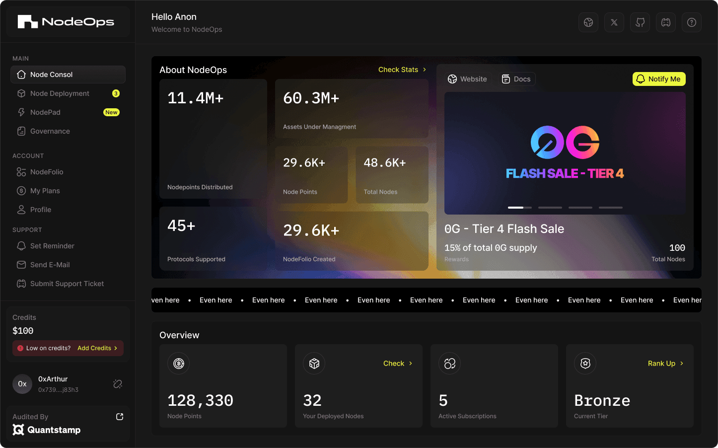Click the 60.3M+ Assets Under Managment tile
The width and height of the screenshot is (718, 448).
pos(352,108)
